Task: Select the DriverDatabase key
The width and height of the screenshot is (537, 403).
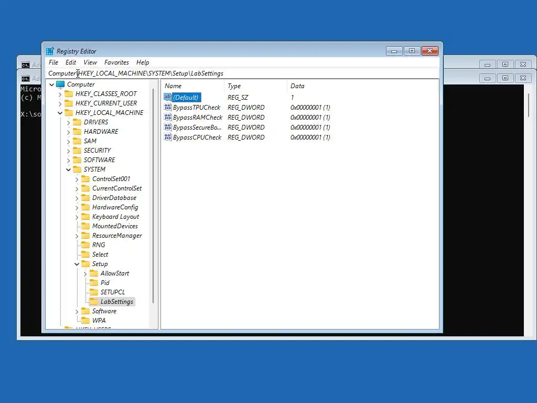Action: click(x=114, y=198)
